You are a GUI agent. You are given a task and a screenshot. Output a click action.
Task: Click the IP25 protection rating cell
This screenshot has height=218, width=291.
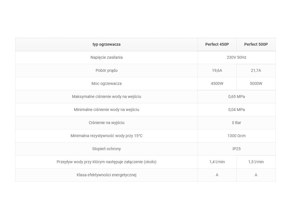236,149
